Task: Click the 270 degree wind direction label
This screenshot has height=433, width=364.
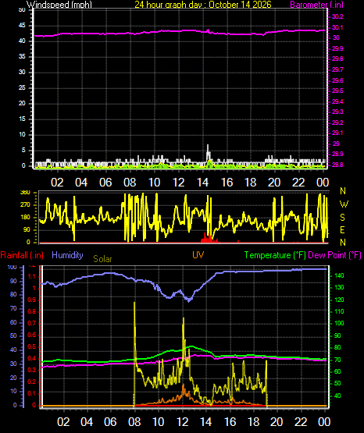Action: (x=25, y=205)
